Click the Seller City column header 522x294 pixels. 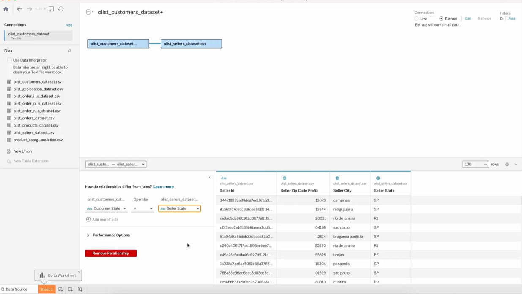click(x=350, y=191)
